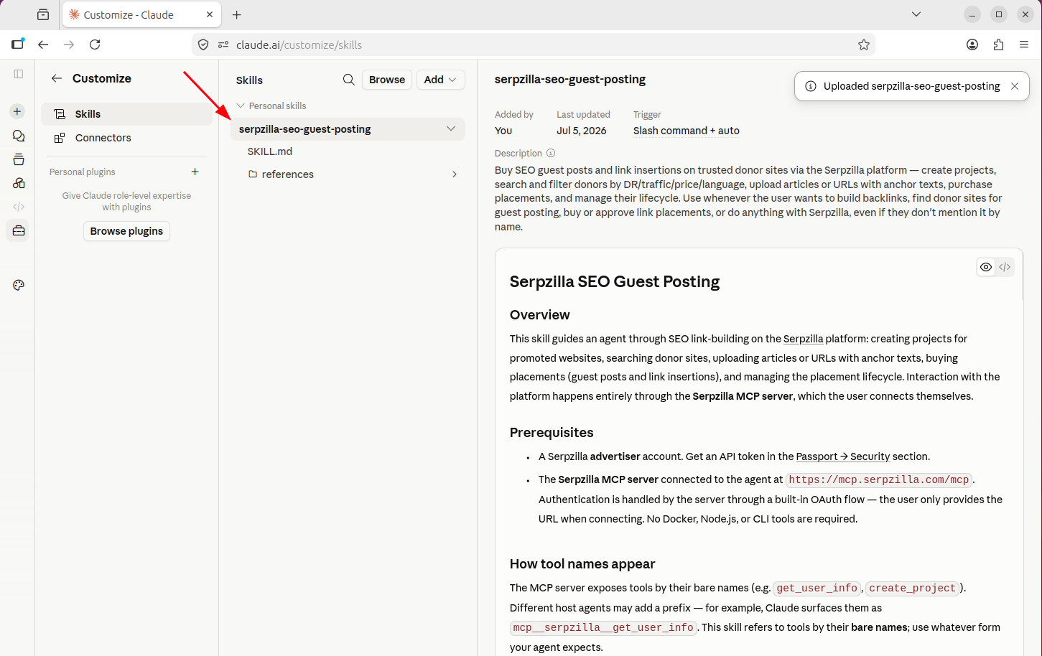This screenshot has height=656, width=1042.
Task: Click the Browse skills button
Action: 387,80
